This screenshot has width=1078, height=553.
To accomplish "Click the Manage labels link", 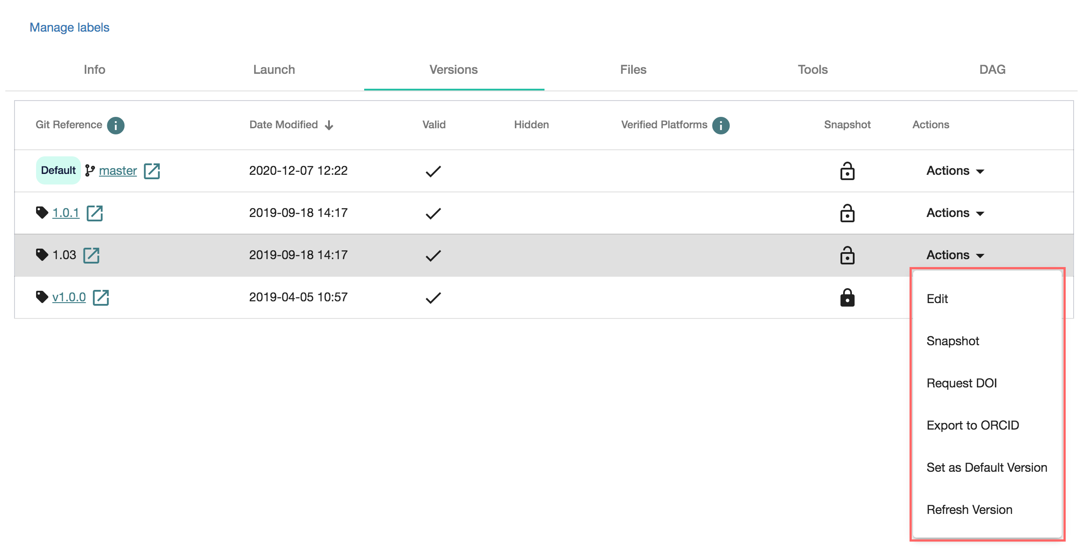I will tap(69, 27).
